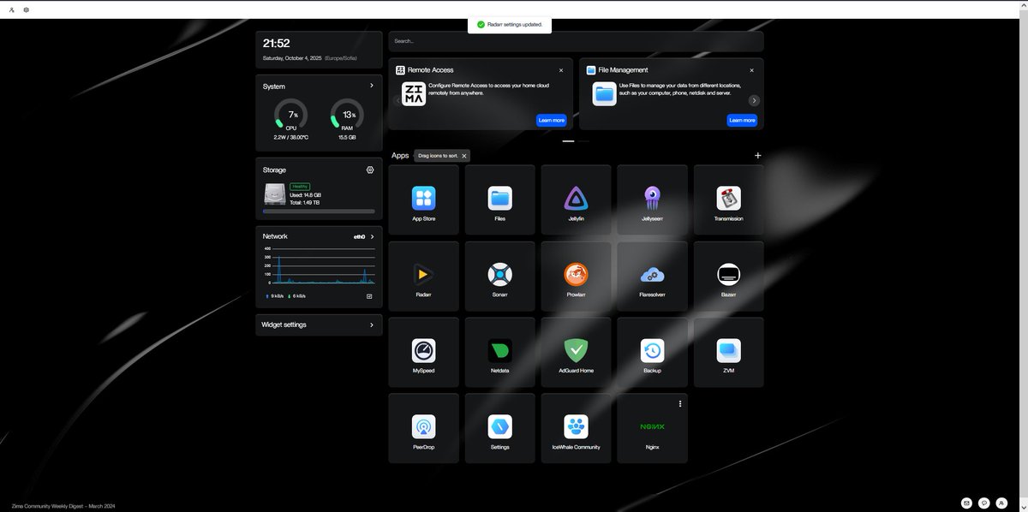Click the Remote Access card title
Screen dimensions: 1028x512
[x=431, y=70]
